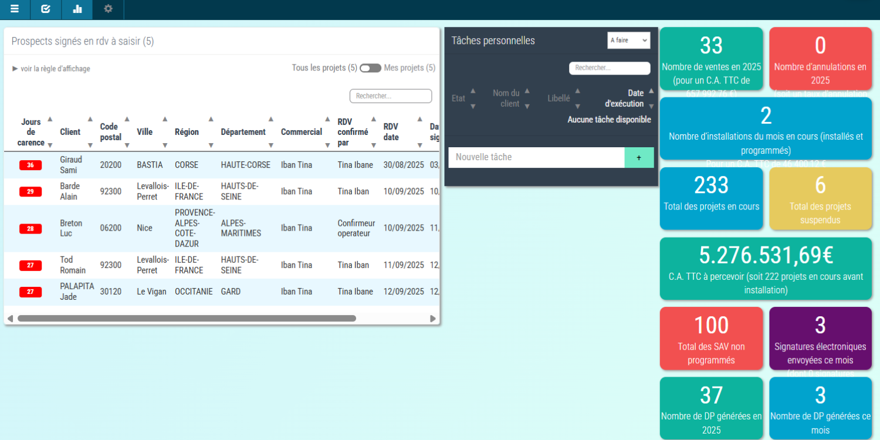
Task: Expand 'voir la règle d'affichage' section
Action: click(x=51, y=69)
